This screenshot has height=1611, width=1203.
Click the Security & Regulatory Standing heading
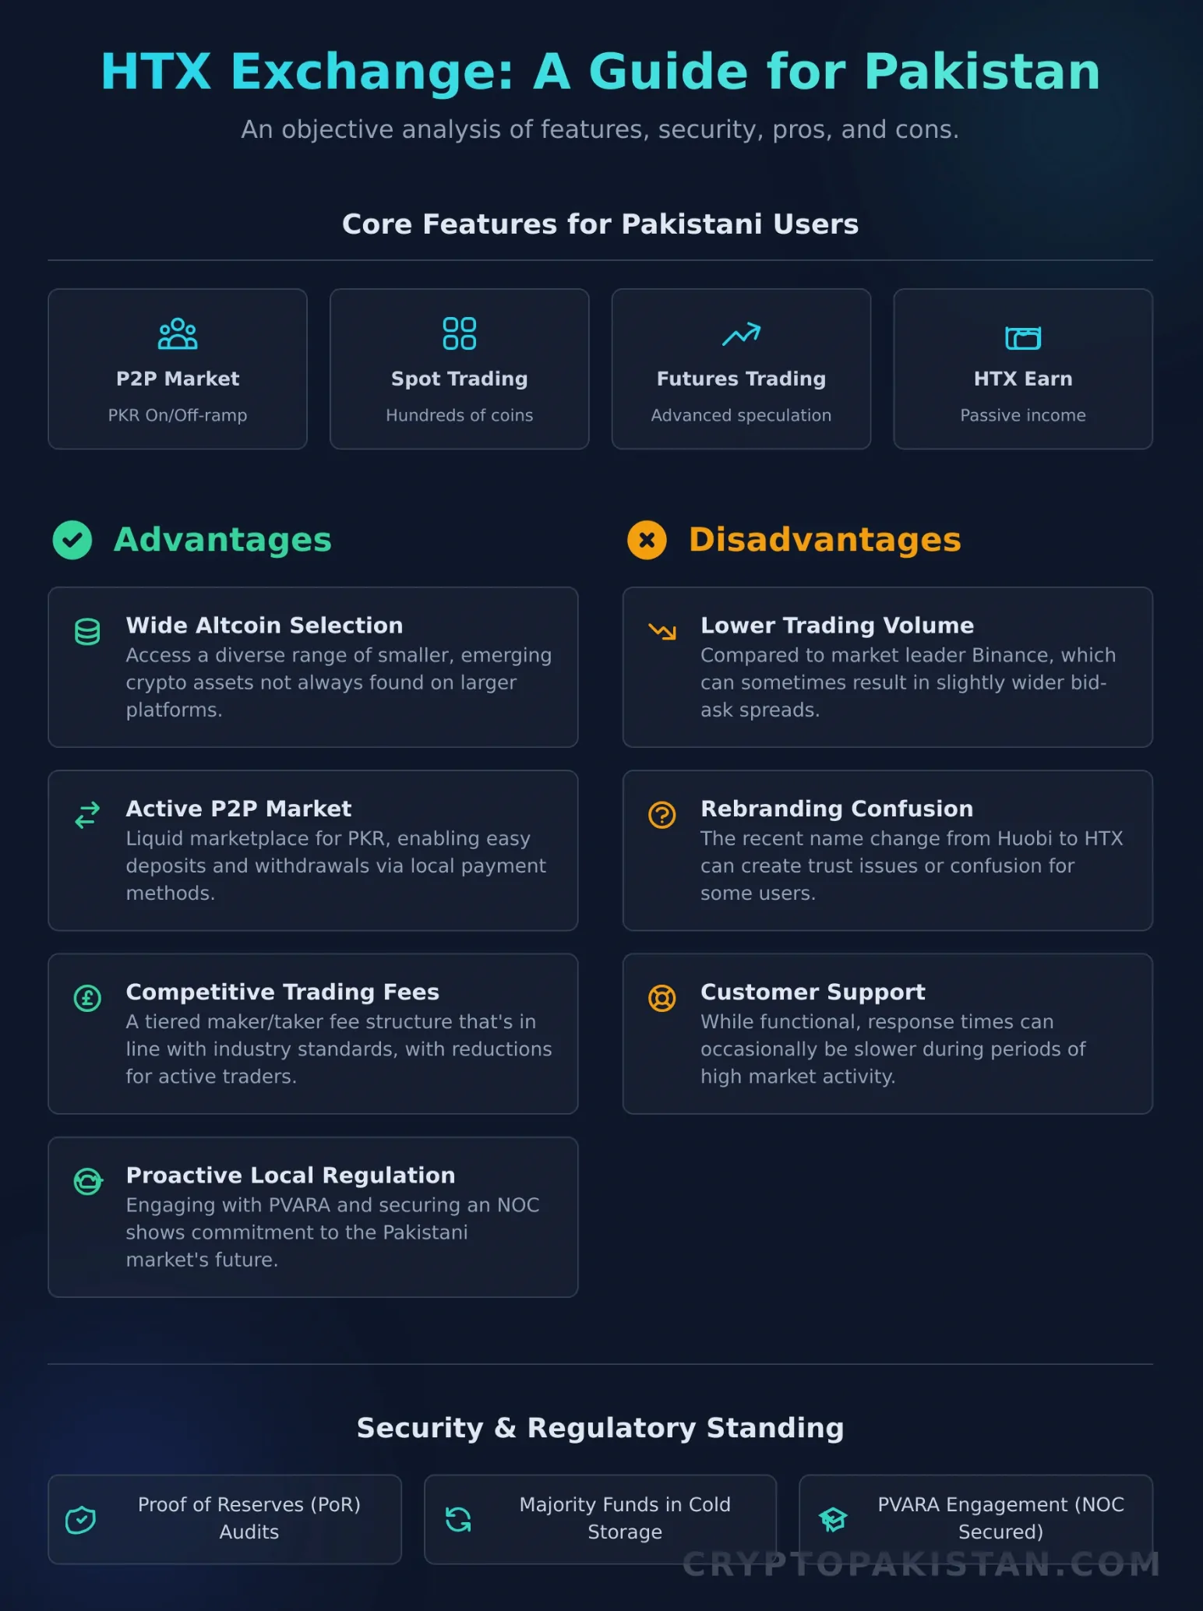coord(601,1428)
